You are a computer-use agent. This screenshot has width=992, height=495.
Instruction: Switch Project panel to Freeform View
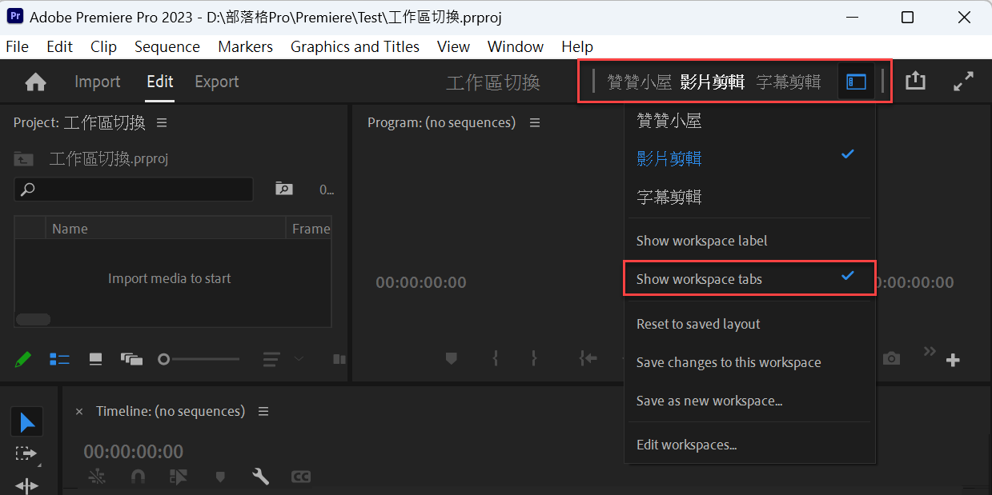tap(131, 360)
